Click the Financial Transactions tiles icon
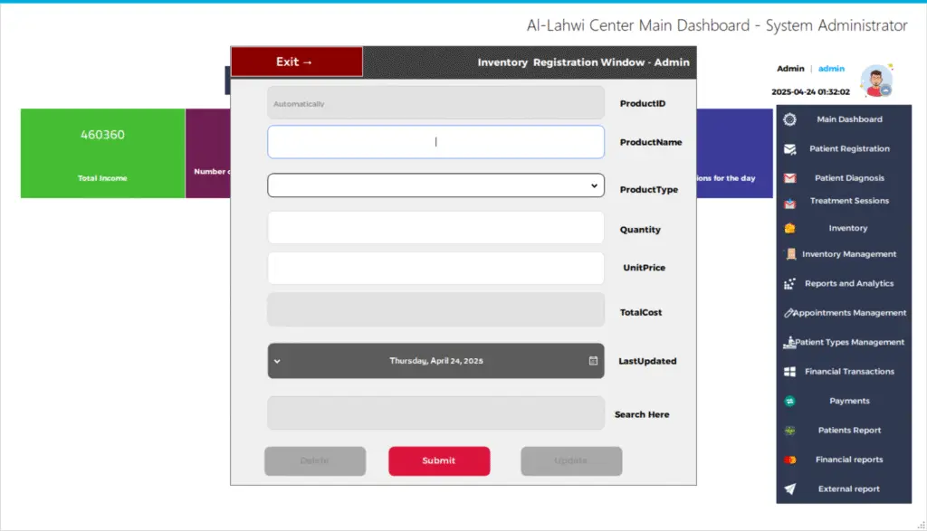927x531 pixels. pyautogui.click(x=789, y=372)
